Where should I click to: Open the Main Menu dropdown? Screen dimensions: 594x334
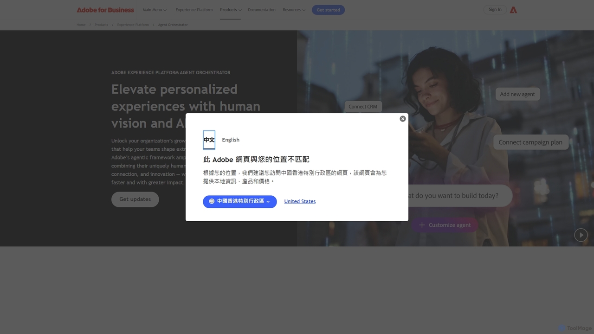coord(155,10)
